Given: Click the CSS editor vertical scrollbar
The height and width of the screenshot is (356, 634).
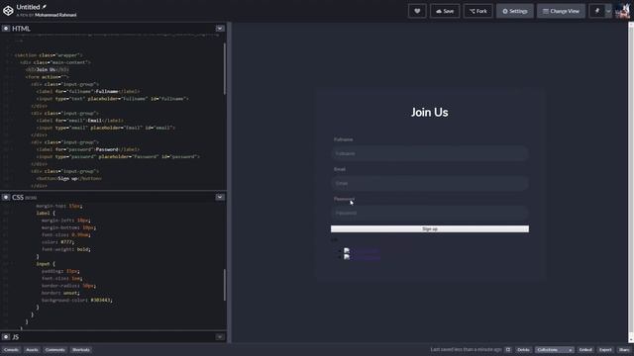Looking at the screenshot, I should coord(225,285).
